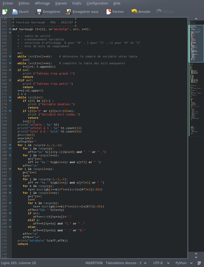The height and width of the screenshot is (267, 204).
Task: Click the string "Tableau trop grand !"
Action: (x=55, y=73)
